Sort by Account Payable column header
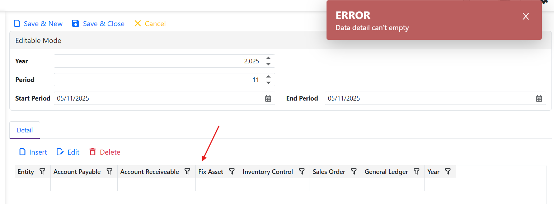This screenshot has width=554, height=204. [x=77, y=172]
